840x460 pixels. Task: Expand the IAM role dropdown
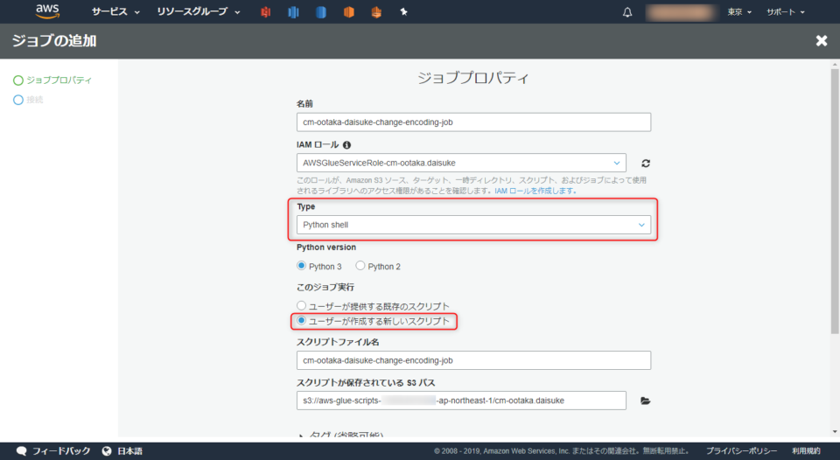pyautogui.click(x=461, y=163)
